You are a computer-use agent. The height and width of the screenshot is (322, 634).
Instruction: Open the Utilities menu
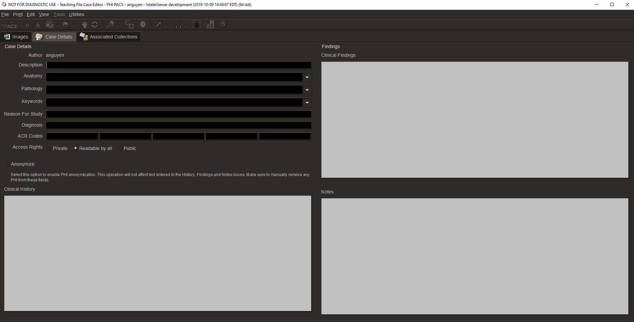click(77, 14)
